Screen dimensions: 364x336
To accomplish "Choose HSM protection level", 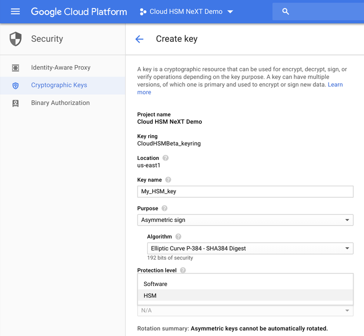I will pos(245,296).
